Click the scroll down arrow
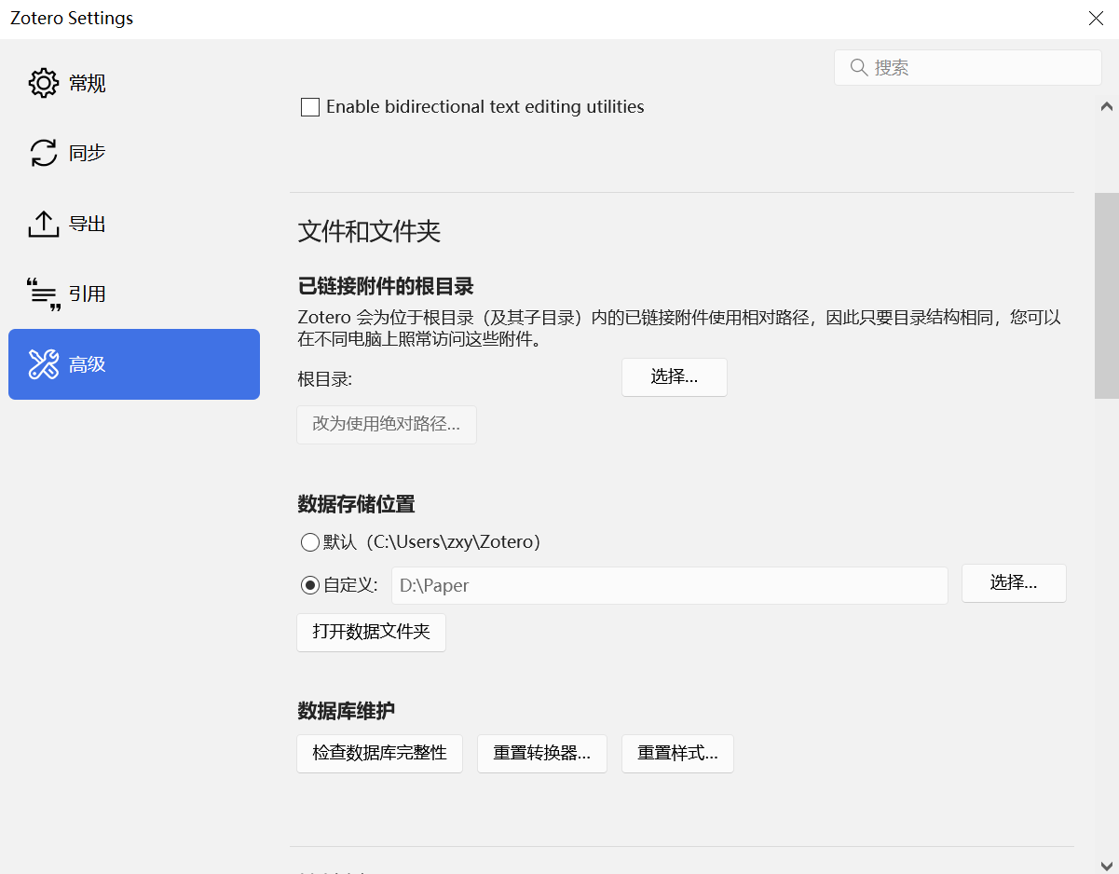The image size is (1119, 874). (x=1106, y=865)
